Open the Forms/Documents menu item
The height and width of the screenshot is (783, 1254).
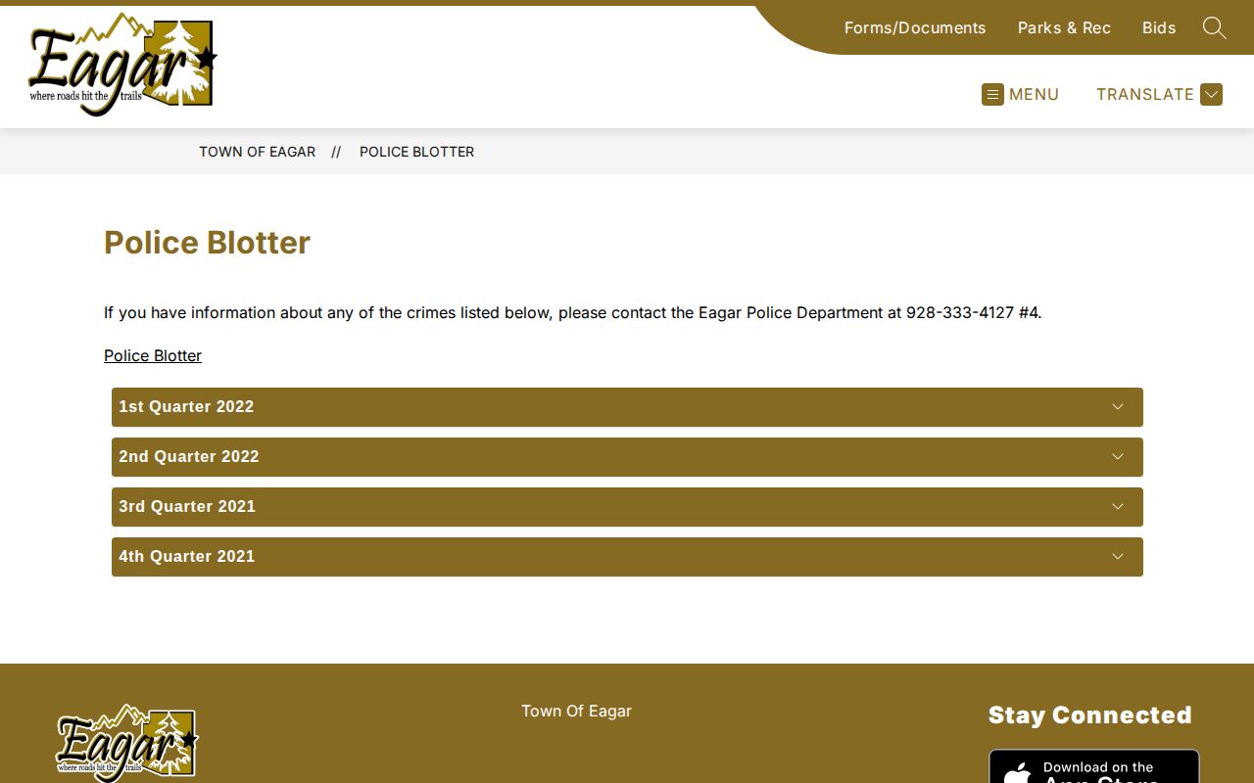[915, 28]
